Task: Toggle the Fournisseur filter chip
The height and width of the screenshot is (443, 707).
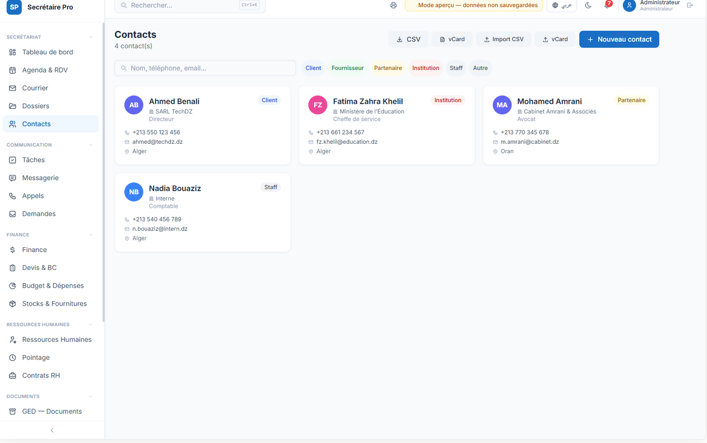Action: (347, 68)
